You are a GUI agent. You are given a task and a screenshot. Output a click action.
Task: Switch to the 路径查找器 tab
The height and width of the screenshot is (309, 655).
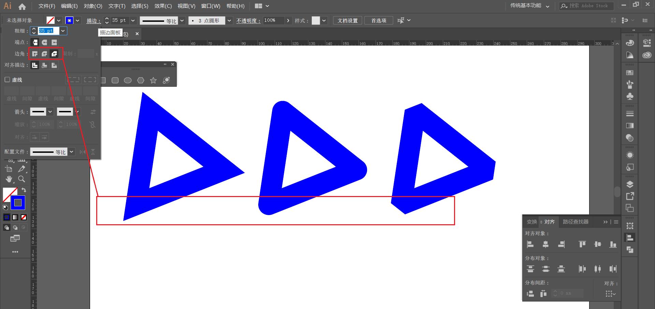click(576, 222)
